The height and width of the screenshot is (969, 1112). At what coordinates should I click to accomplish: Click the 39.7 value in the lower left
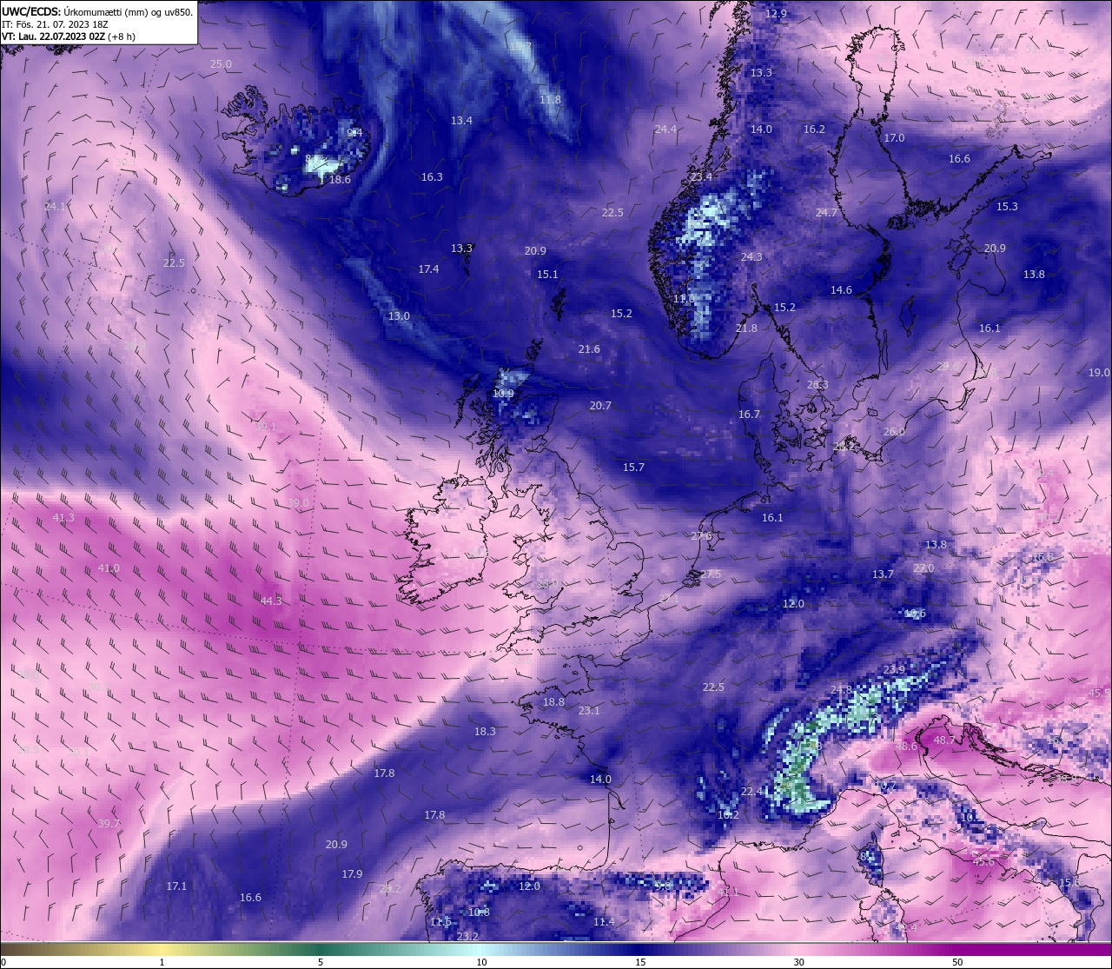tap(109, 823)
